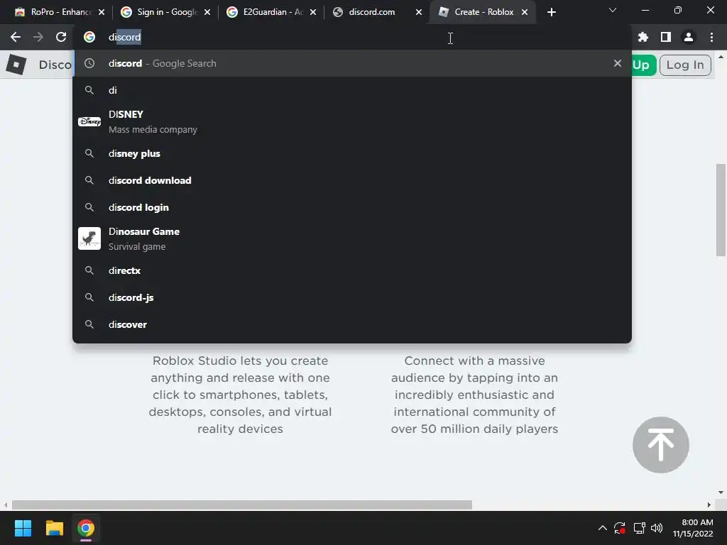Select the DISNEY Mass media company suggestion
The height and width of the screenshot is (545, 727).
352,121
